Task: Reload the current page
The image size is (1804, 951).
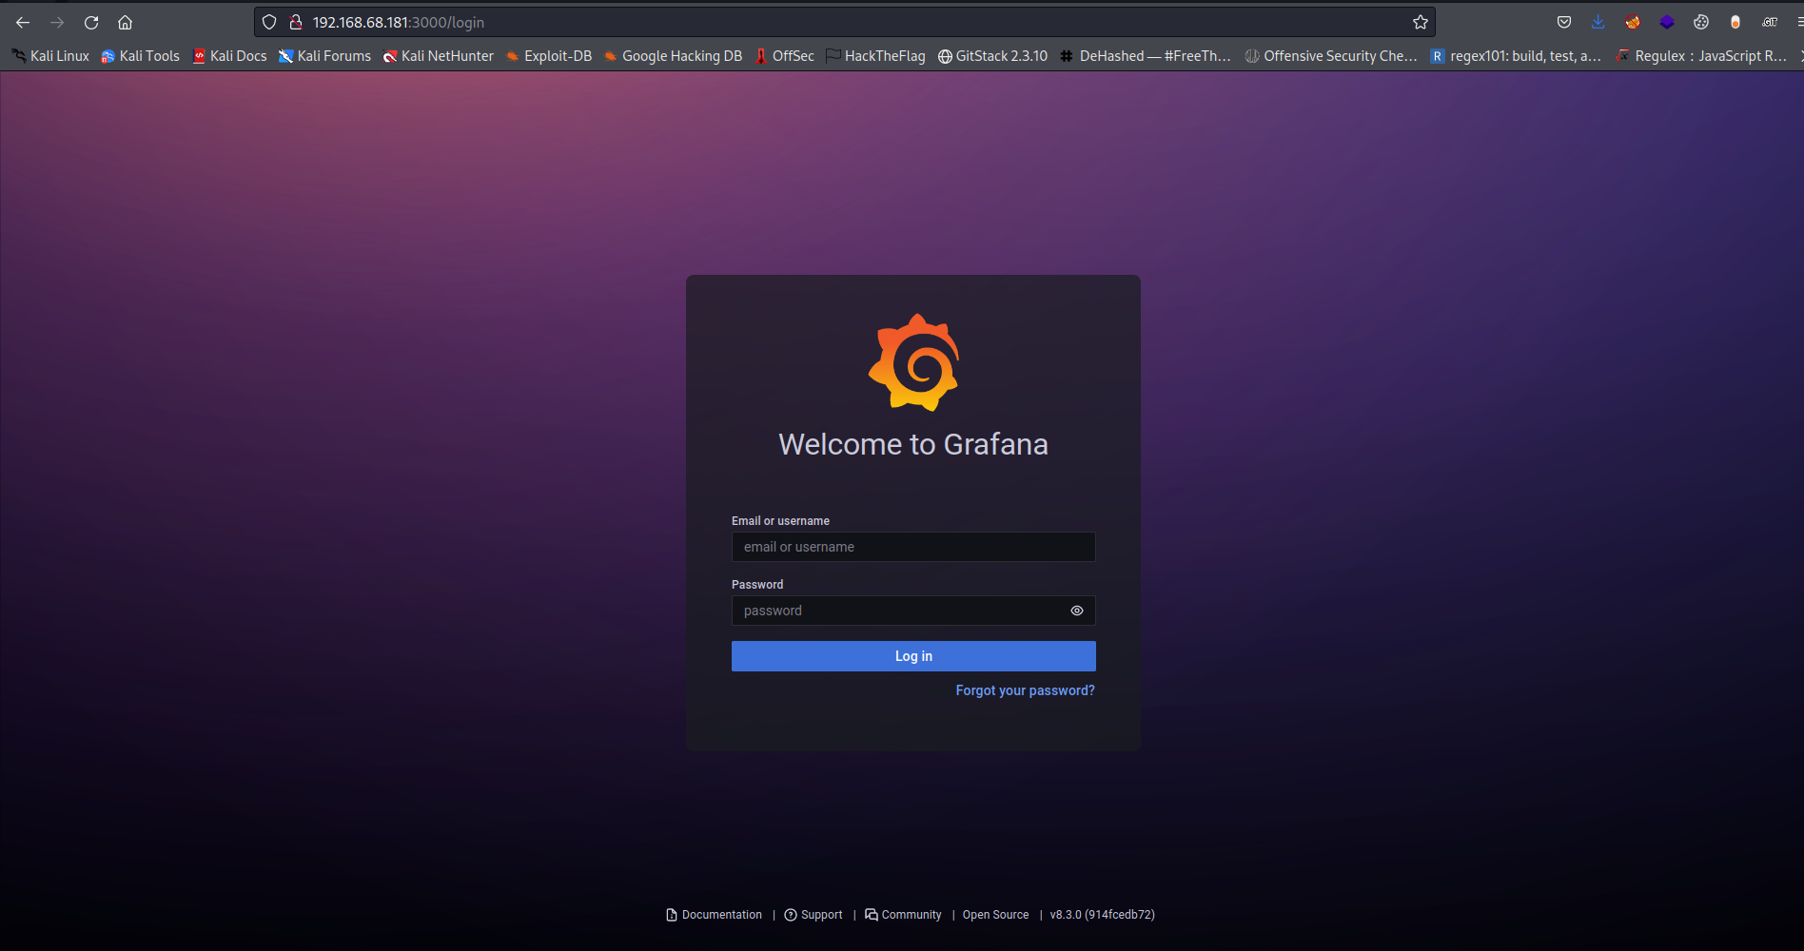Action: pos(91,22)
